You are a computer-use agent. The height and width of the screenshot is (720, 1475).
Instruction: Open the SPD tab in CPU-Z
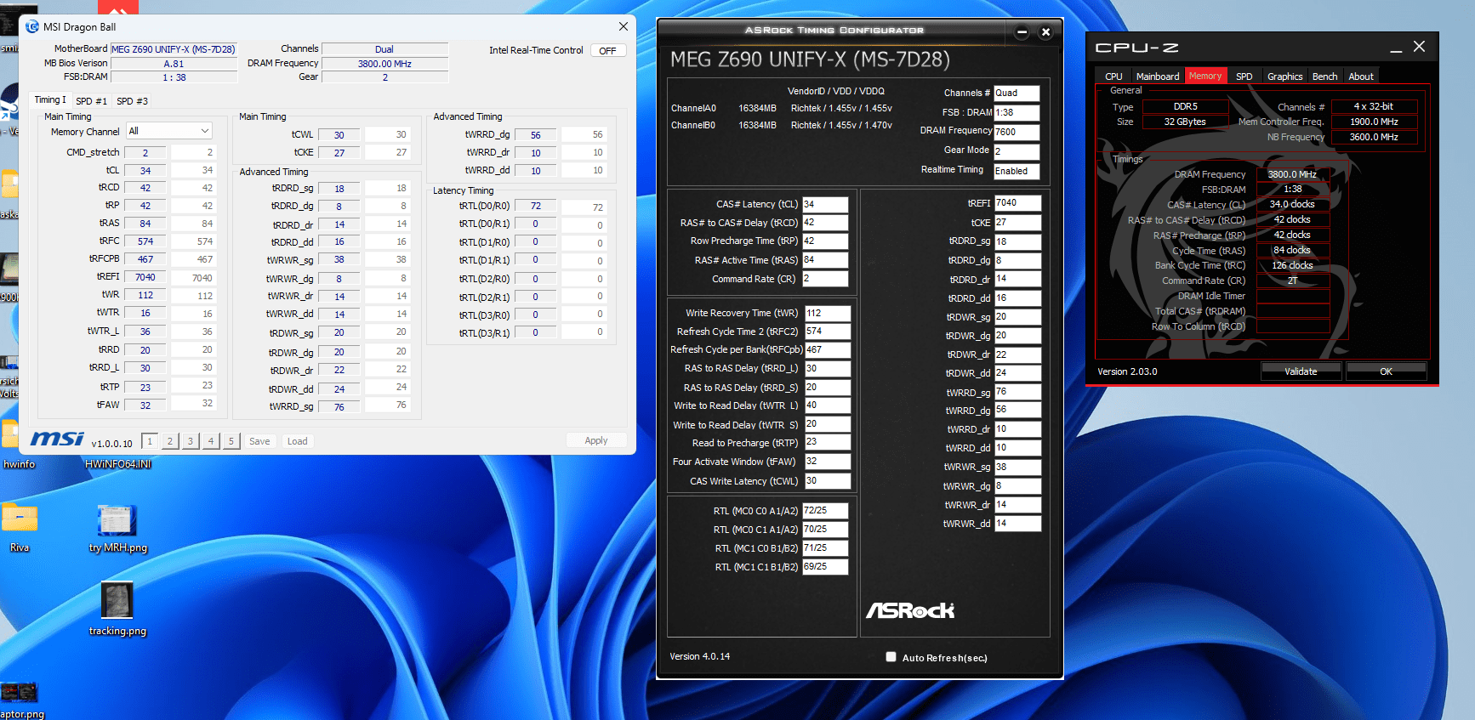click(1244, 77)
